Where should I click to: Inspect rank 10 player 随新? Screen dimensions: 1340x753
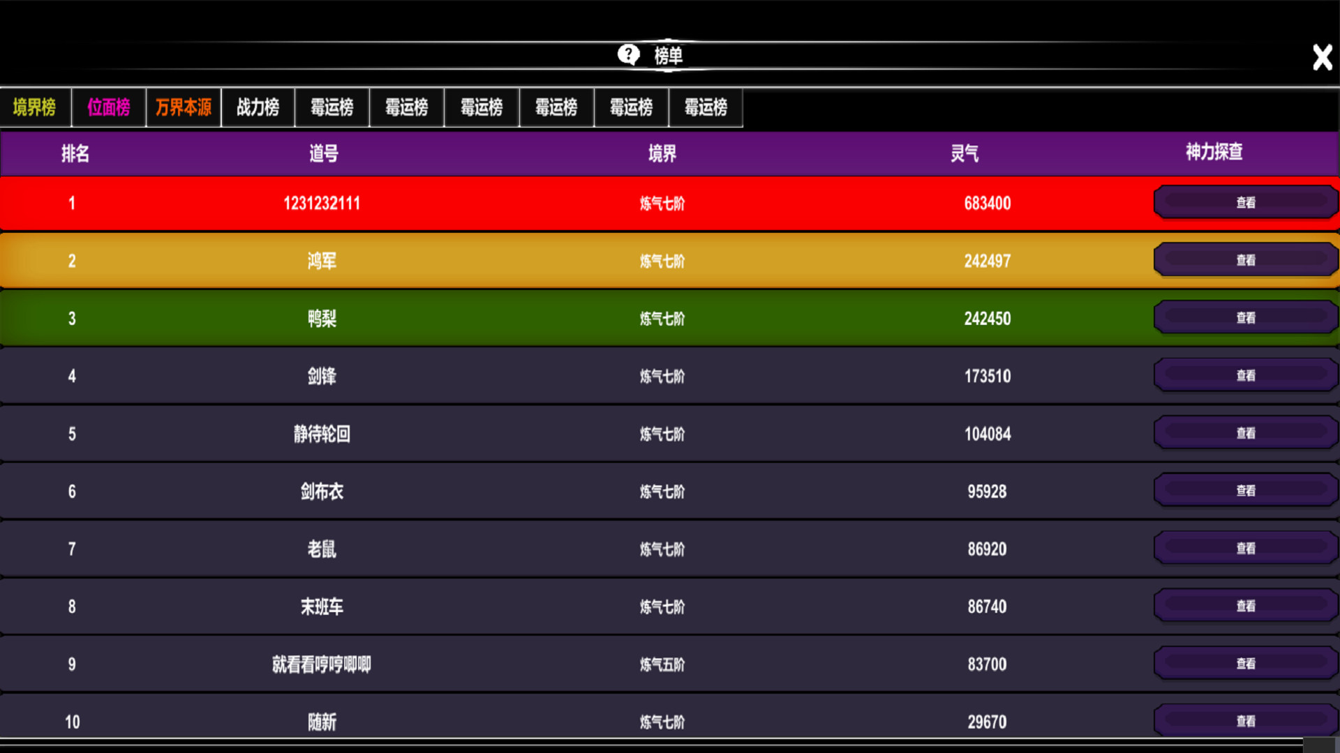(1246, 721)
